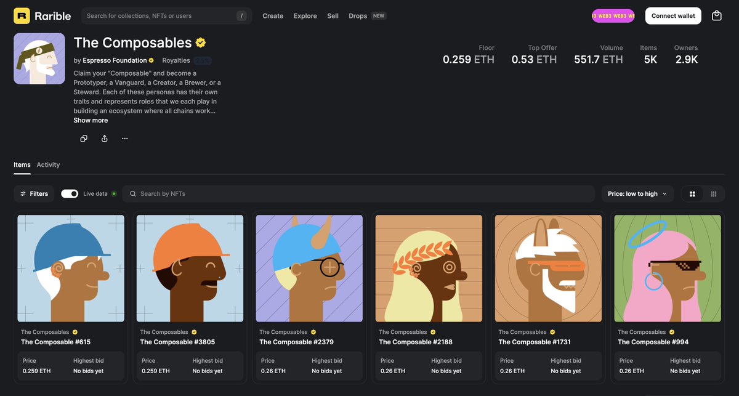The height and width of the screenshot is (396, 739).
Task: Share the collection via share icon
Action: coord(105,139)
